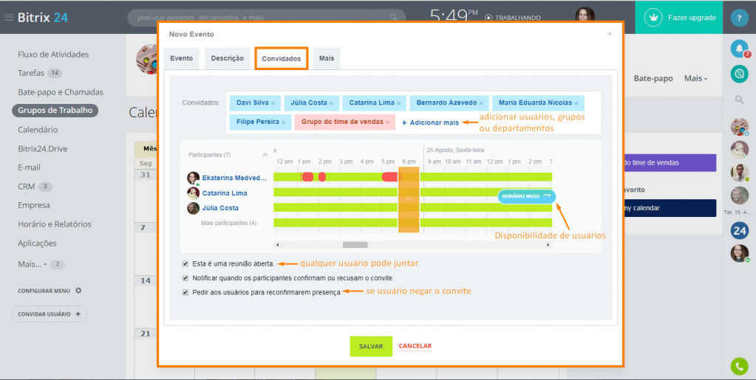Click Júlia Costa avatar in participants list
This screenshot has height=380, width=756.
194,208
